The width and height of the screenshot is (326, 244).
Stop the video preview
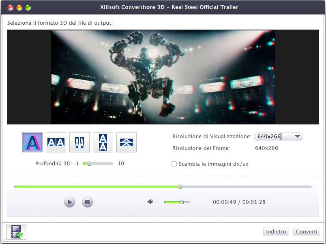pos(87,202)
